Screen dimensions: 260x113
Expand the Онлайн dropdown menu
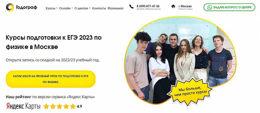[66, 8]
